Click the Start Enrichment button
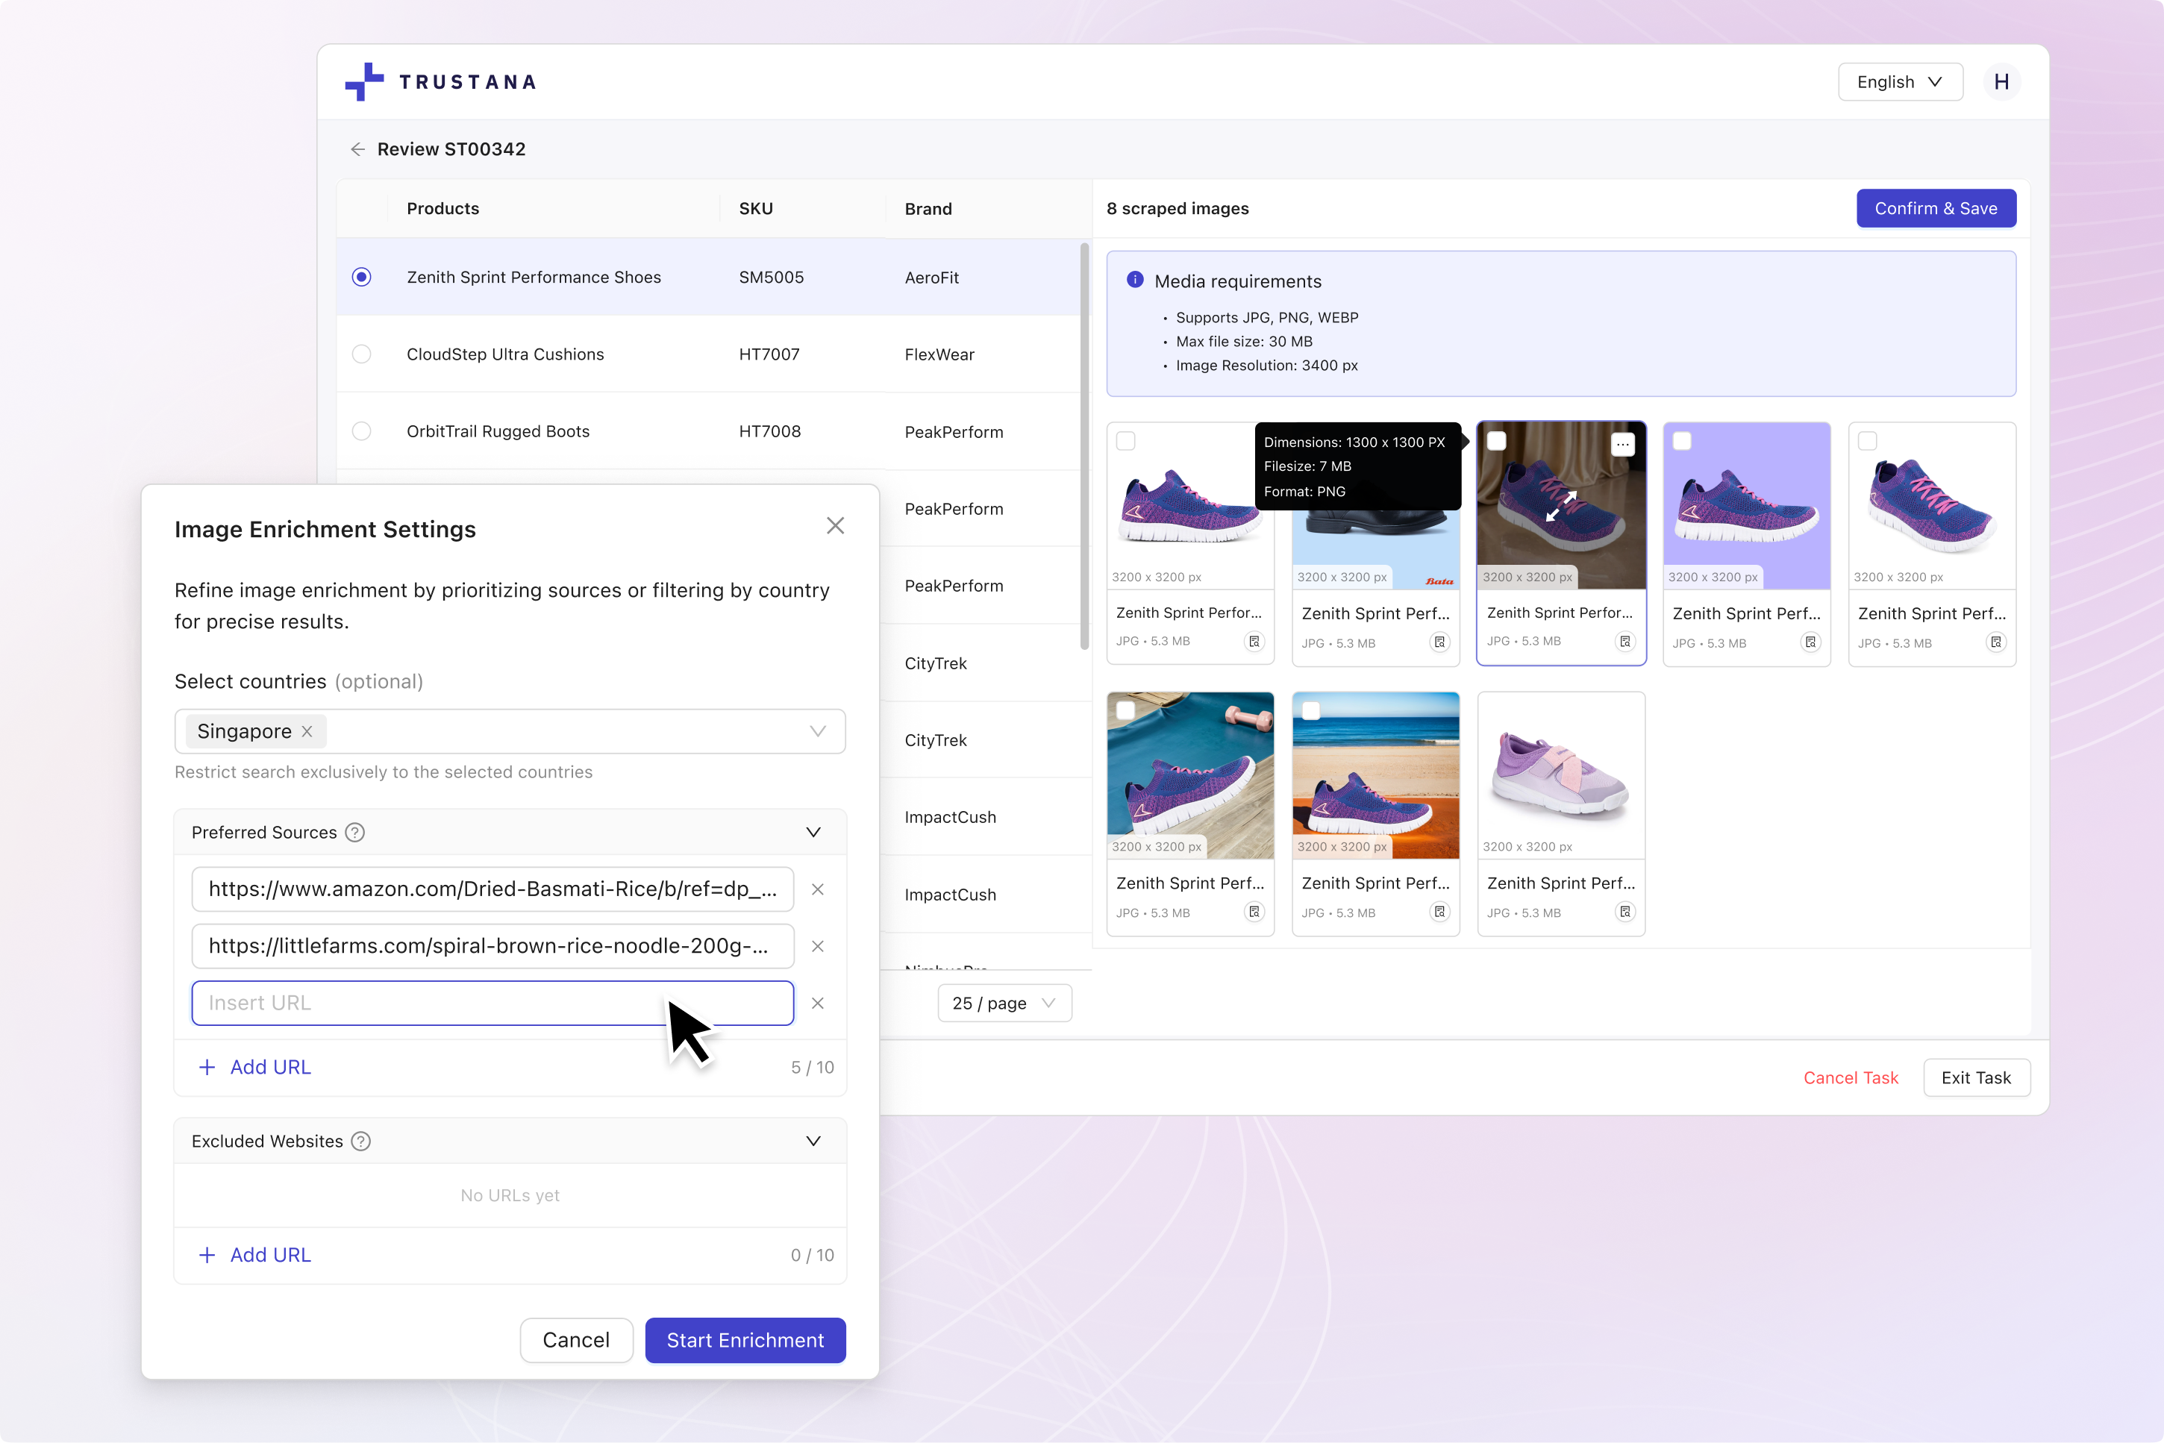The image size is (2164, 1443). pyautogui.click(x=745, y=1341)
